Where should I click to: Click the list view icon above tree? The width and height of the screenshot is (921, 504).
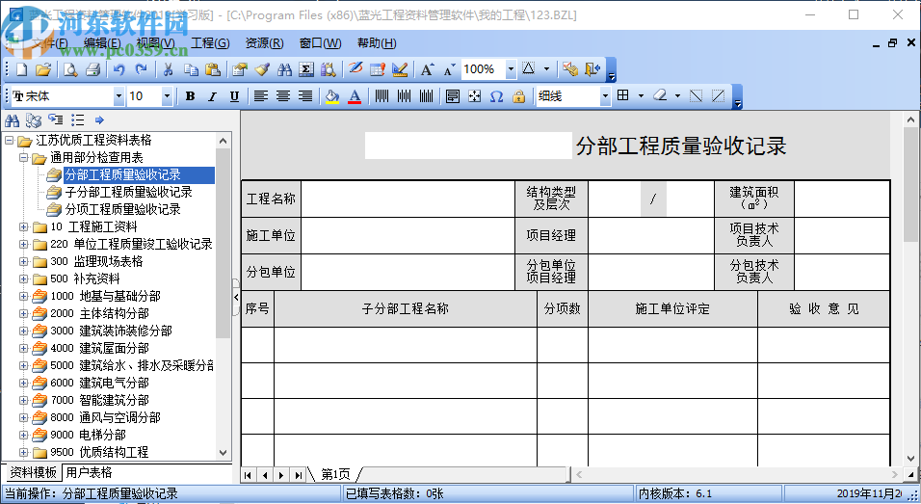click(77, 120)
